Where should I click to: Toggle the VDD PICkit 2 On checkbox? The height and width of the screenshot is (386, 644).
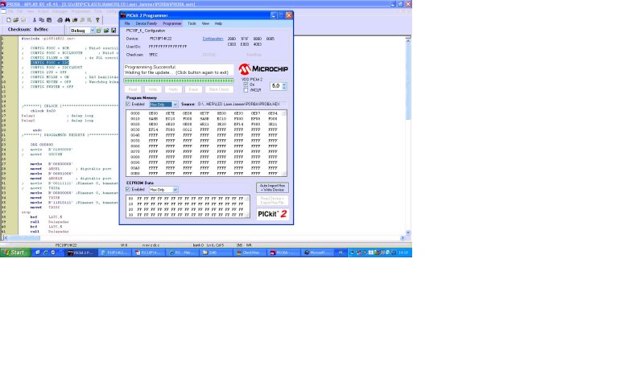[x=246, y=84]
